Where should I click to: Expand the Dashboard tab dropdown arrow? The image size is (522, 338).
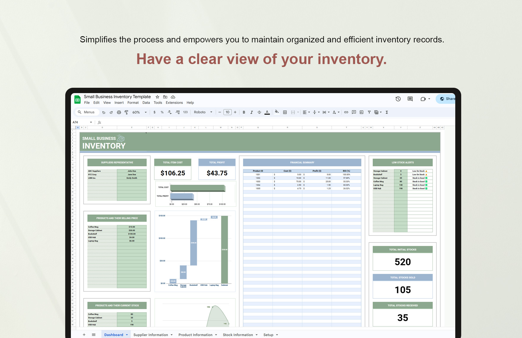tap(126, 334)
